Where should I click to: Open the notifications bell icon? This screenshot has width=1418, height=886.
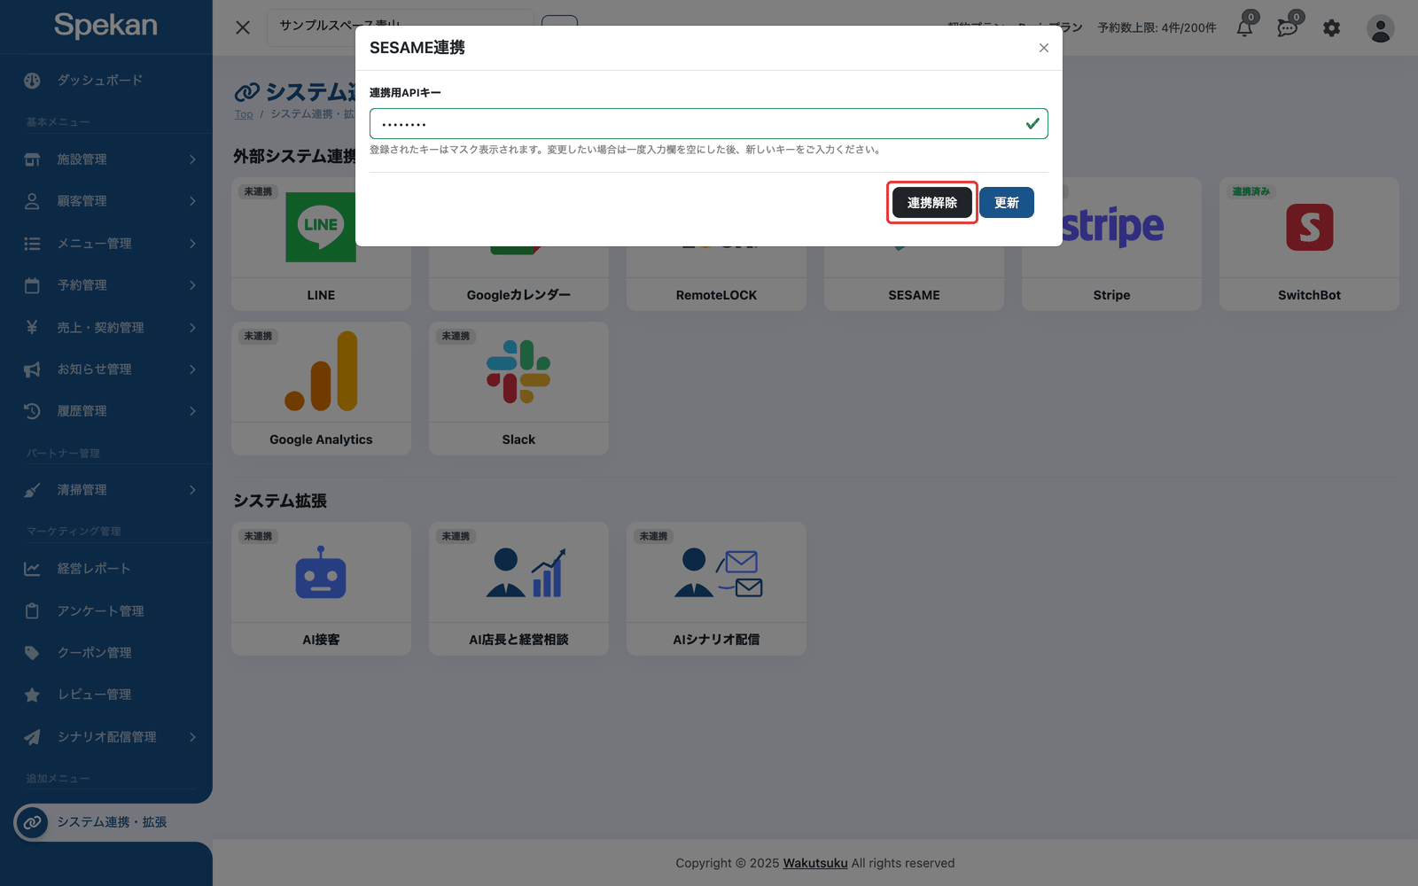click(1245, 27)
